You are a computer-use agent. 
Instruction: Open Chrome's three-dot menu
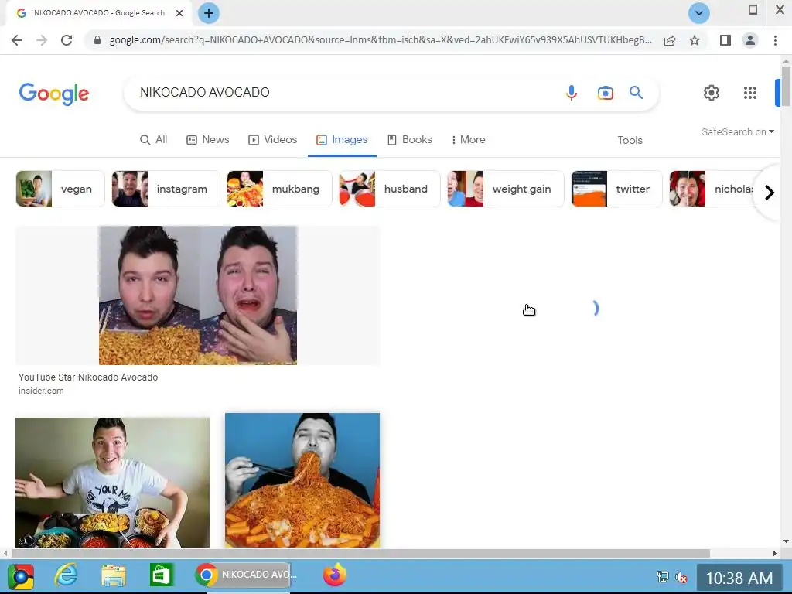point(775,40)
